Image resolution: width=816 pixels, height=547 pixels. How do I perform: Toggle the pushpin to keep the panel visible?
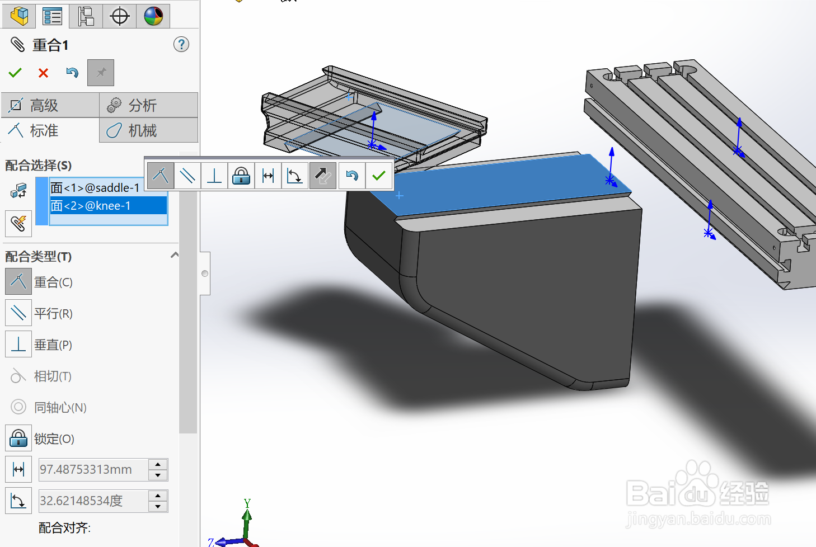coord(101,73)
